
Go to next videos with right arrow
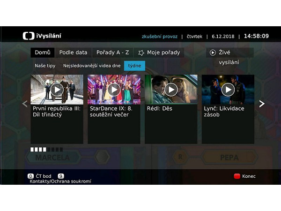pyautogui.click(x=262, y=104)
